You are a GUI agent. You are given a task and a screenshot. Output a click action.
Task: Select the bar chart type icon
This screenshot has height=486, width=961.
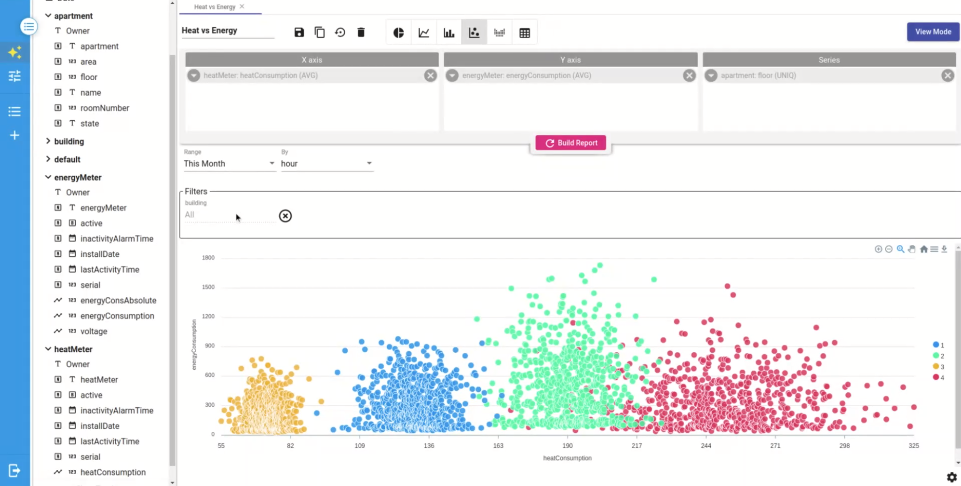[449, 33]
